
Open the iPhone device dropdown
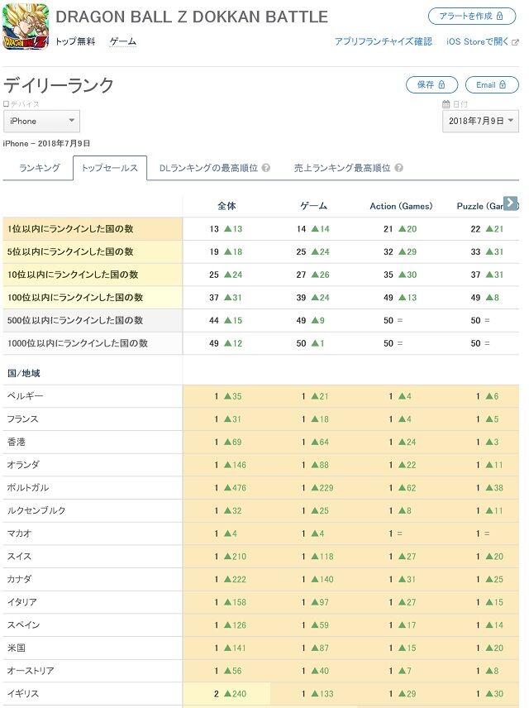[x=41, y=121]
